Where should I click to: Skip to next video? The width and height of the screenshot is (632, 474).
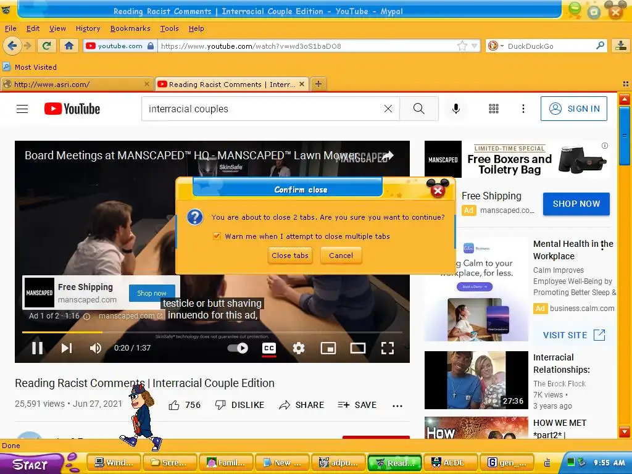[67, 348]
